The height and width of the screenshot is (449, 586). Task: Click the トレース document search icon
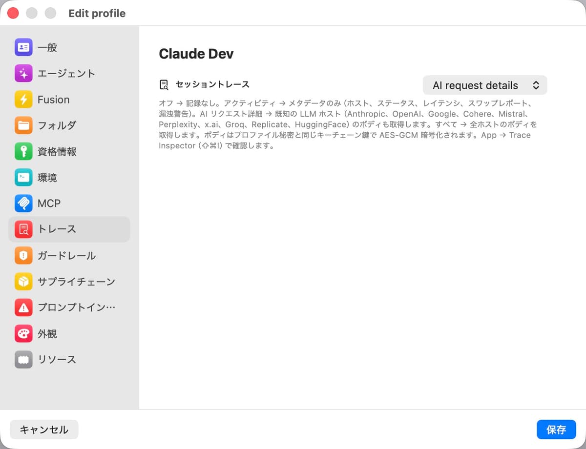click(23, 229)
